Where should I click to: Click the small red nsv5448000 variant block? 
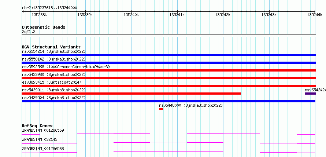click(x=161, y=109)
